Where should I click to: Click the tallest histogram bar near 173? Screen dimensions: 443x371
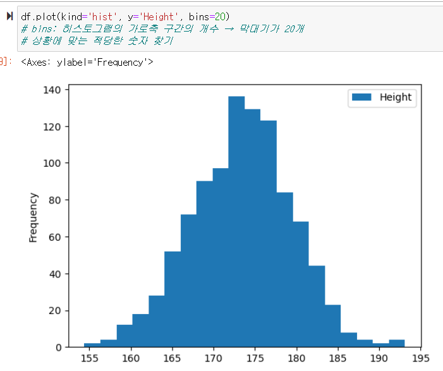tap(236, 222)
